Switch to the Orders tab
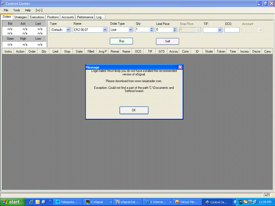The height and width of the screenshot is (206, 275). point(7,17)
